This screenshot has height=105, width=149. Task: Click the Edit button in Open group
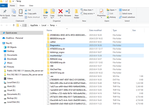(110, 13)
